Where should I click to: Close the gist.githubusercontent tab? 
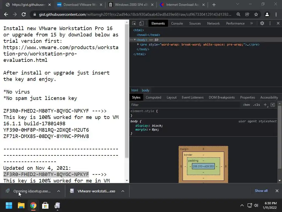tap(50, 5)
